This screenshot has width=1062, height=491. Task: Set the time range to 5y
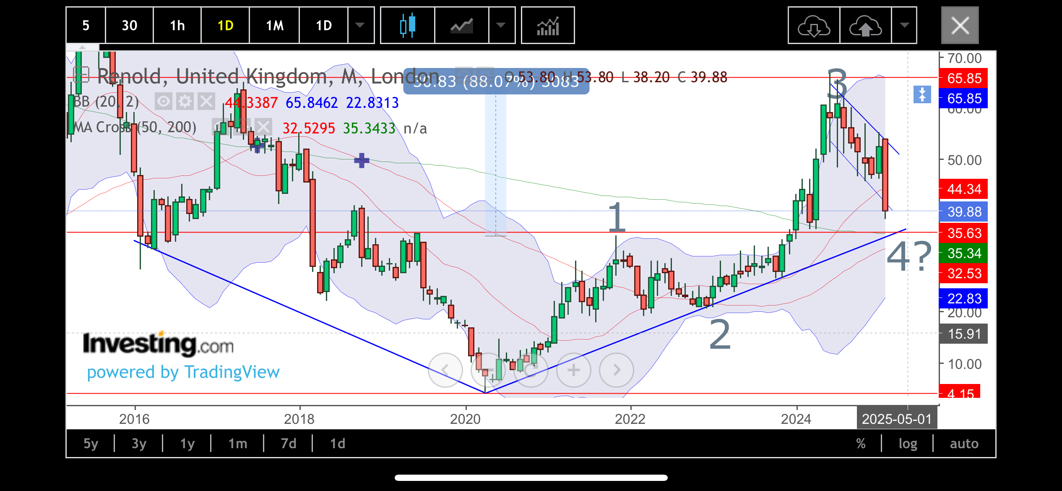pos(91,443)
